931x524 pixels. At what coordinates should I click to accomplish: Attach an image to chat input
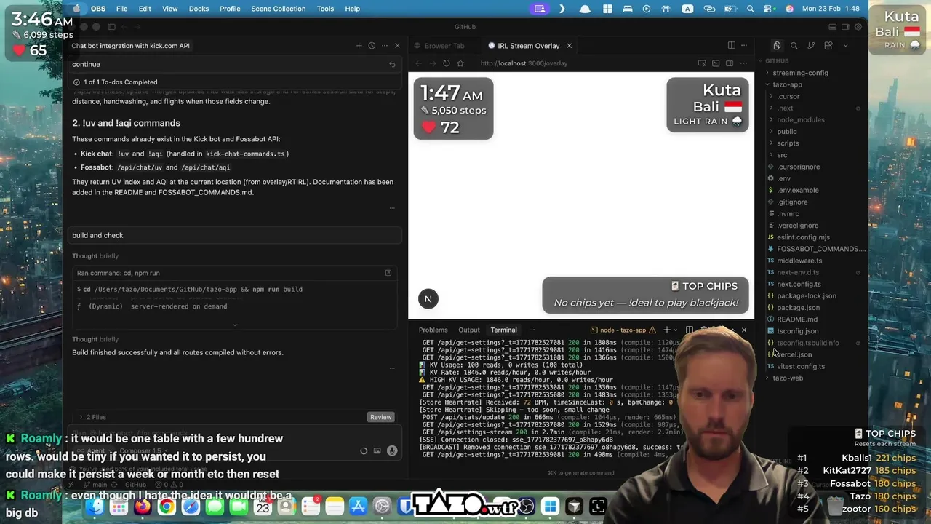[377, 450]
